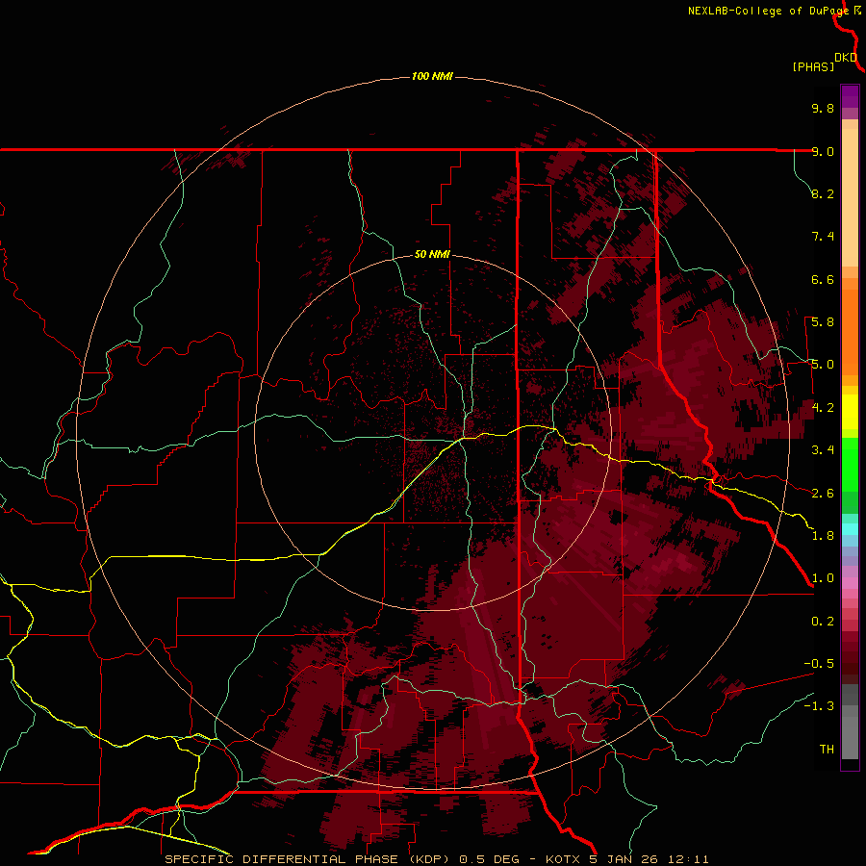
Task: Click the 7.4 value on color scale
Action: [x=823, y=237]
